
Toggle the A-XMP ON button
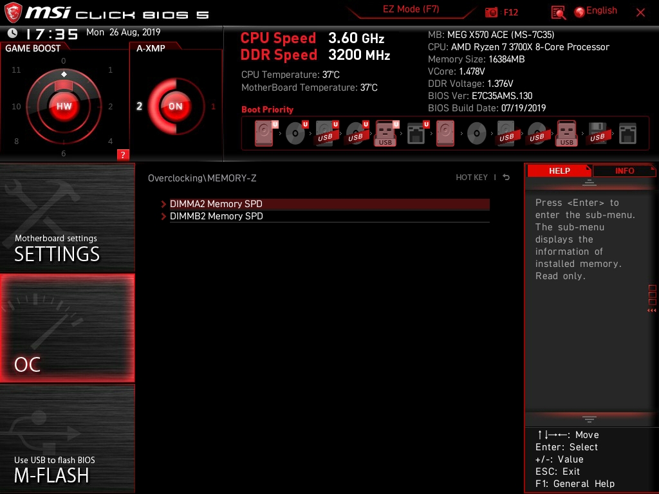[x=176, y=106]
